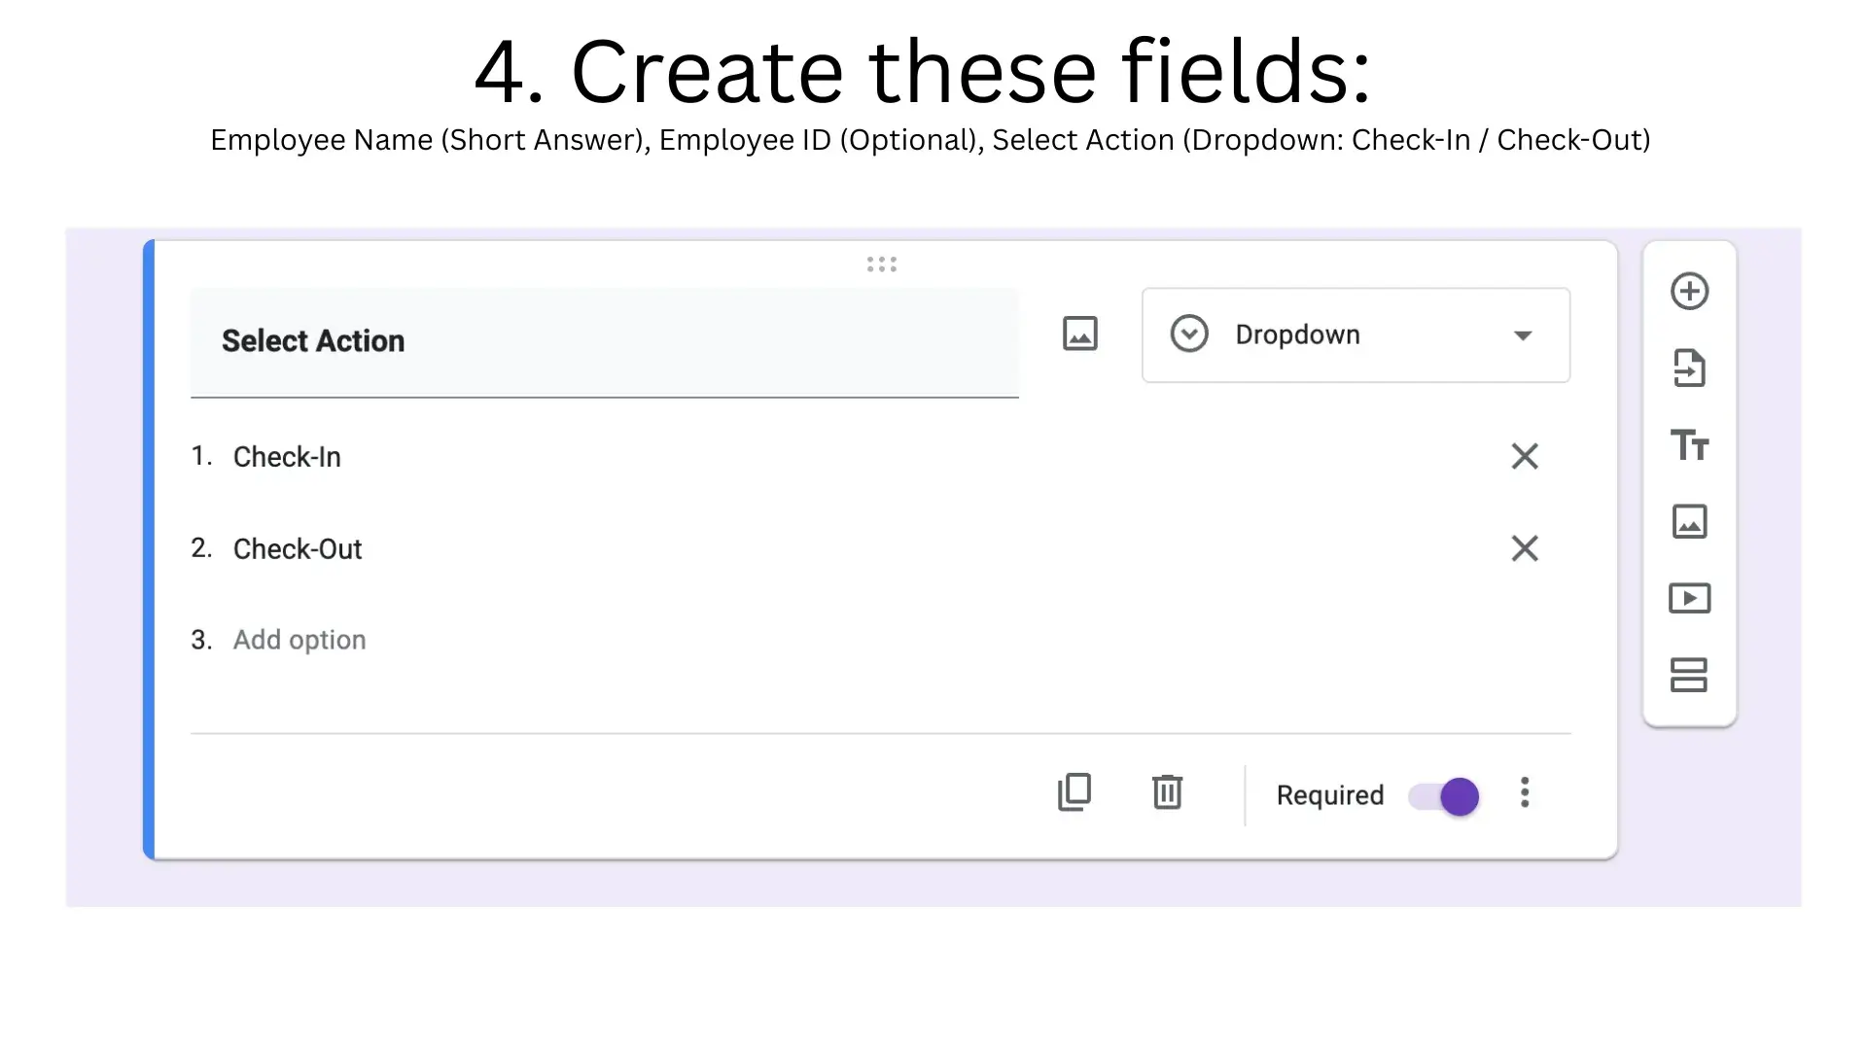Add a new section

pos(1690,676)
